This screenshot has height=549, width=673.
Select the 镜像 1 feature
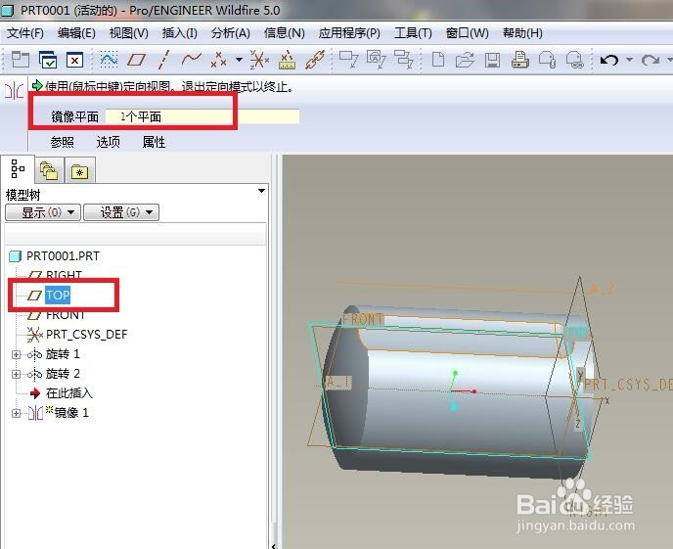click(x=70, y=413)
